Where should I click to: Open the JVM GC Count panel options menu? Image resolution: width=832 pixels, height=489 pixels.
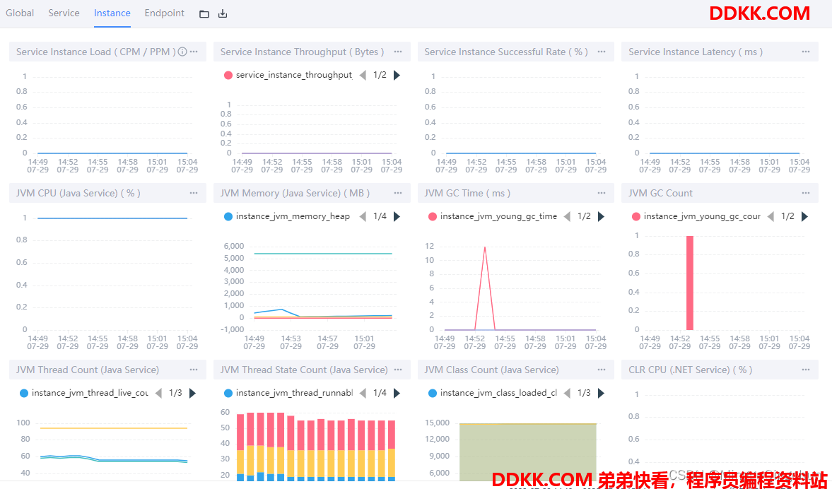click(806, 193)
